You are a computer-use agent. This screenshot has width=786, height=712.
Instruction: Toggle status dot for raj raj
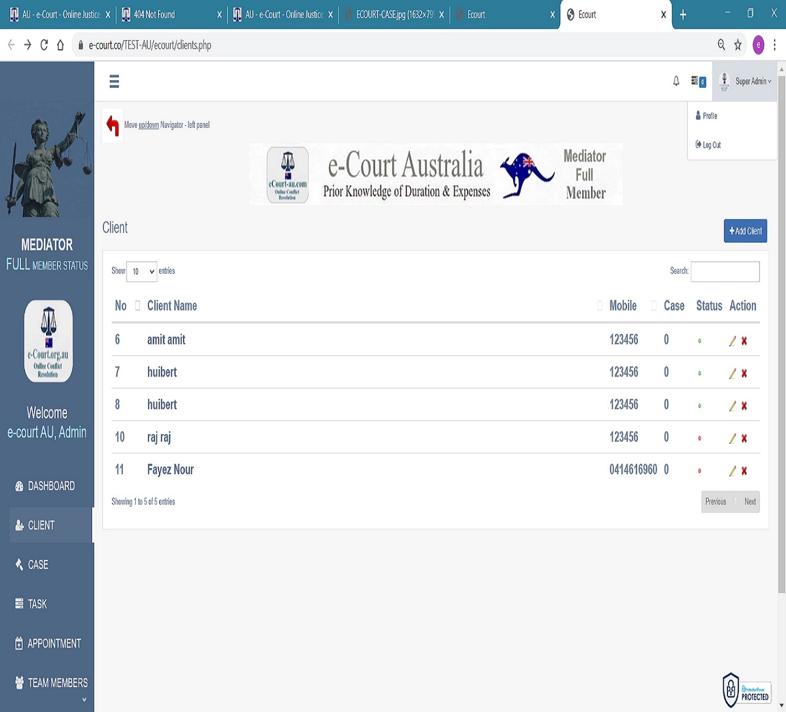pos(699,438)
